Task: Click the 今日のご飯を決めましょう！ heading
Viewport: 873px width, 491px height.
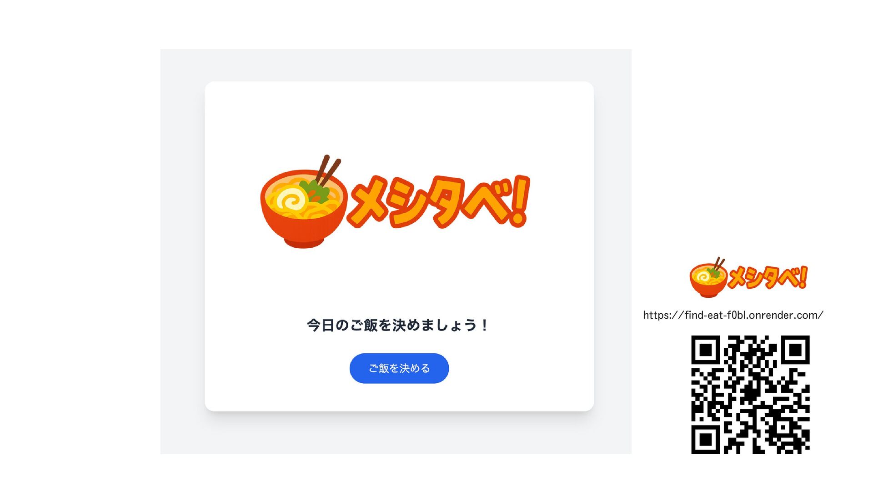Action: pos(397,326)
